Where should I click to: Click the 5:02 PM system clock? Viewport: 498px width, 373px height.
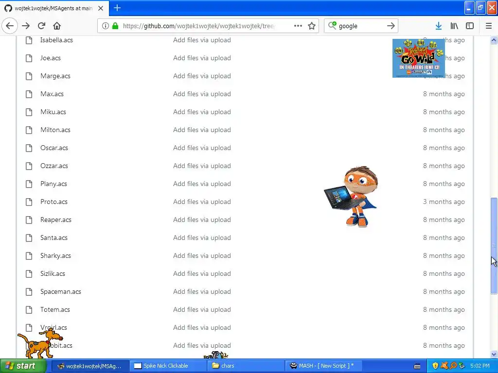480,366
